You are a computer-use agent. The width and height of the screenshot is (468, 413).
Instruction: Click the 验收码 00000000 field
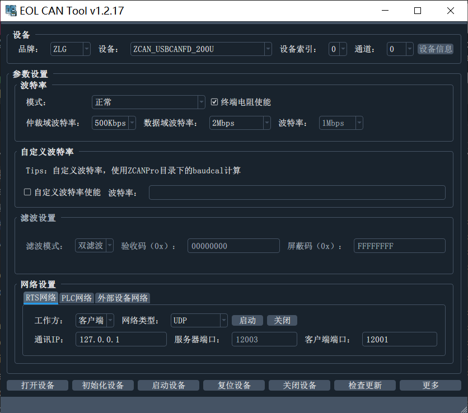tap(233, 246)
